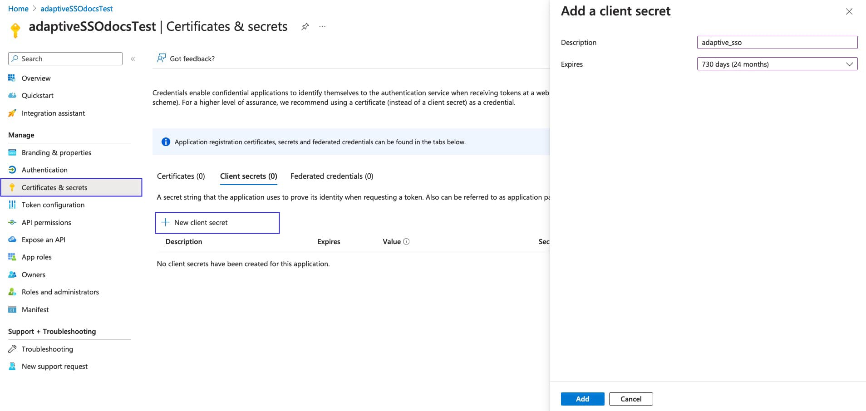Click the App roles icon

point(12,257)
